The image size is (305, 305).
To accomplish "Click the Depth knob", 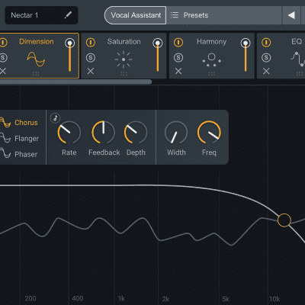I will 136,133.
